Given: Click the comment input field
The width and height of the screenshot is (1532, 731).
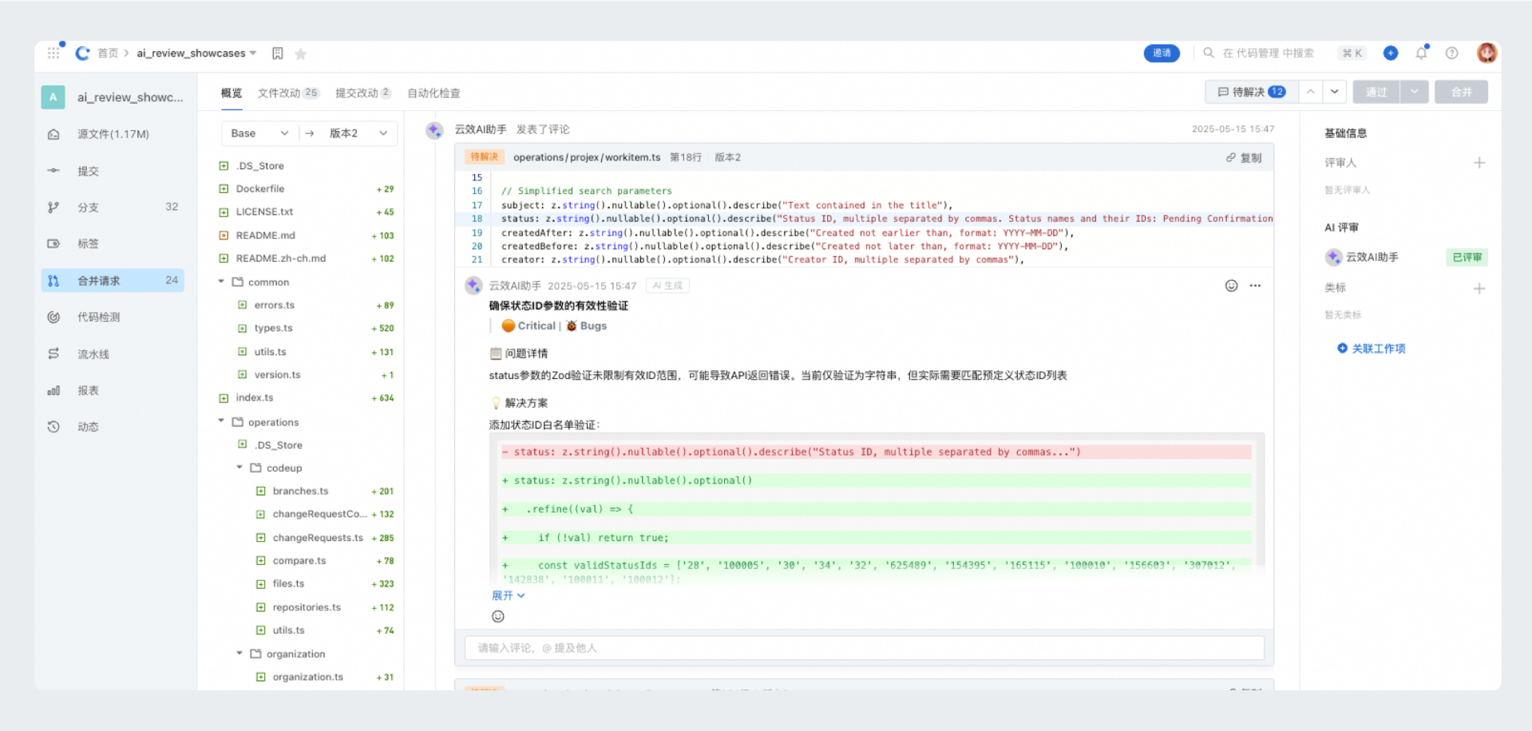Looking at the screenshot, I should [864, 648].
